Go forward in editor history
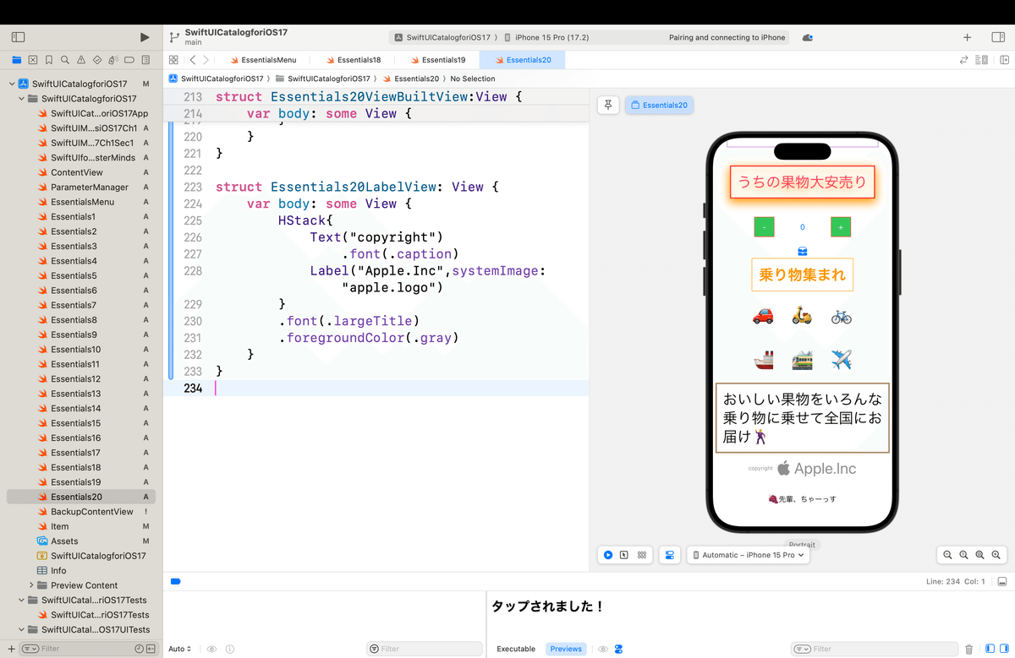This screenshot has height=658, width=1015. (x=206, y=60)
